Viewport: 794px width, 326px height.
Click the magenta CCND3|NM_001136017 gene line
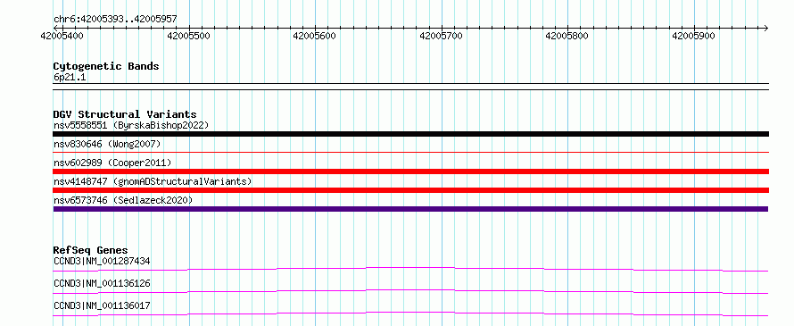tap(410, 313)
